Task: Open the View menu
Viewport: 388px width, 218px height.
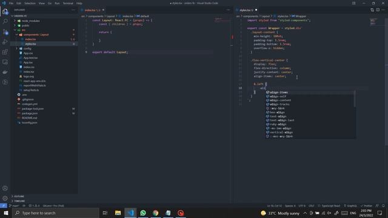Action: (x=42, y=3)
